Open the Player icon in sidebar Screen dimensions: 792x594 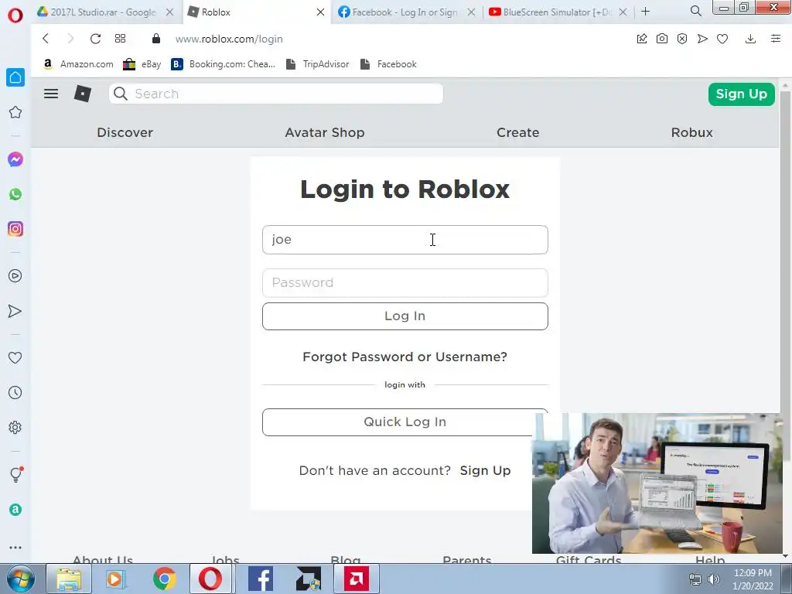[15, 276]
